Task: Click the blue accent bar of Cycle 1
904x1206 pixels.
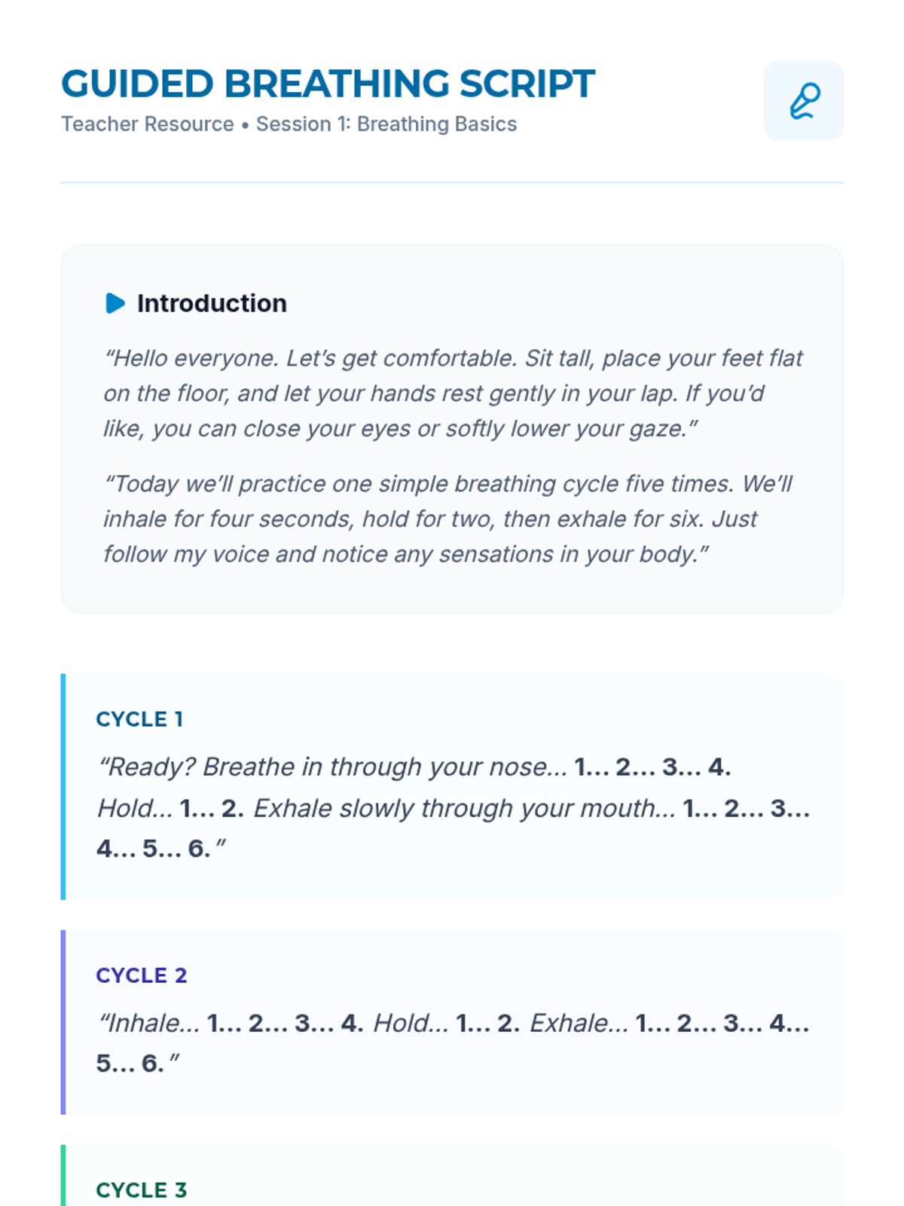Action: click(63, 786)
